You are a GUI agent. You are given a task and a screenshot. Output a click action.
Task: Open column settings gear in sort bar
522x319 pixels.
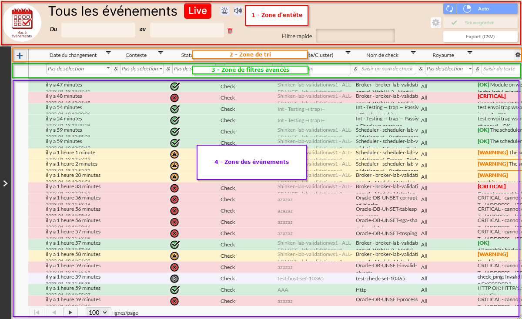[518, 55]
